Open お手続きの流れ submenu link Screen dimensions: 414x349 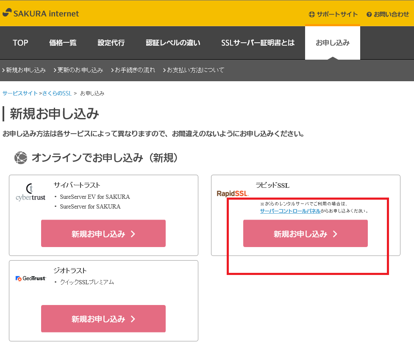[x=133, y=70]
